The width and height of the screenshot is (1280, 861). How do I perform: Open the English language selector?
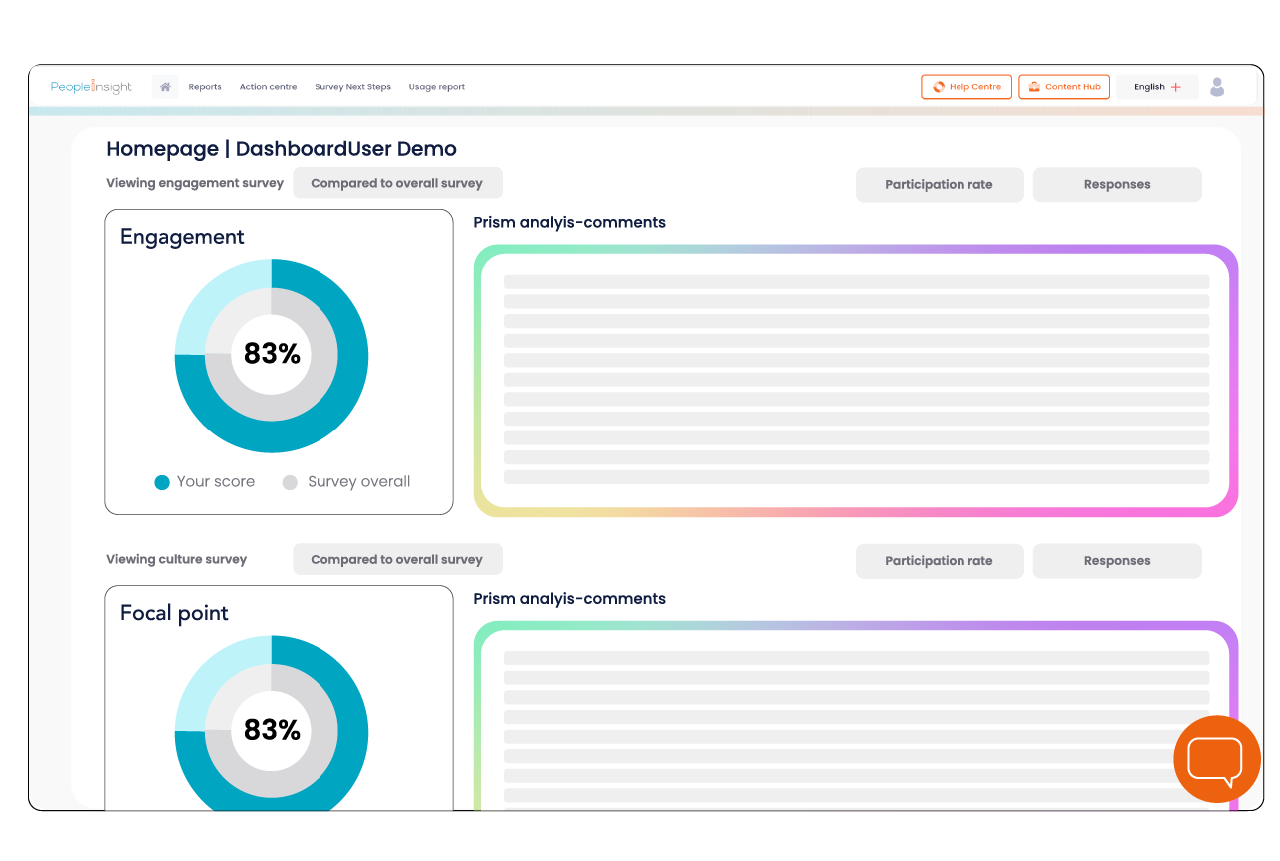click(x=1157, y=87)
